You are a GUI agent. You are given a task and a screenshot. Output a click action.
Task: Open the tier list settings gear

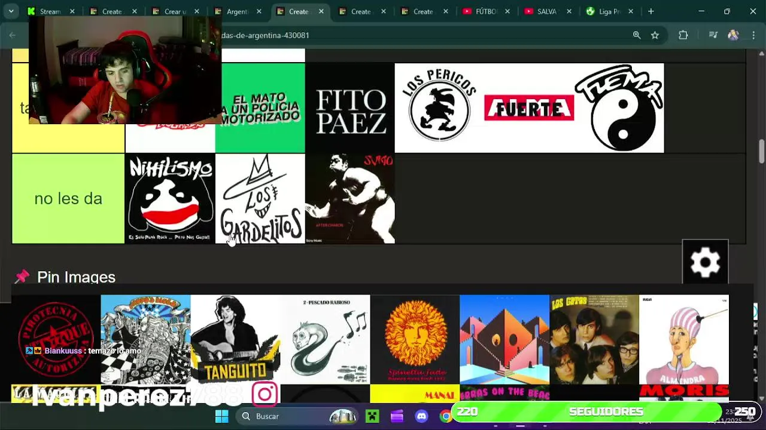tap(705, 262)
